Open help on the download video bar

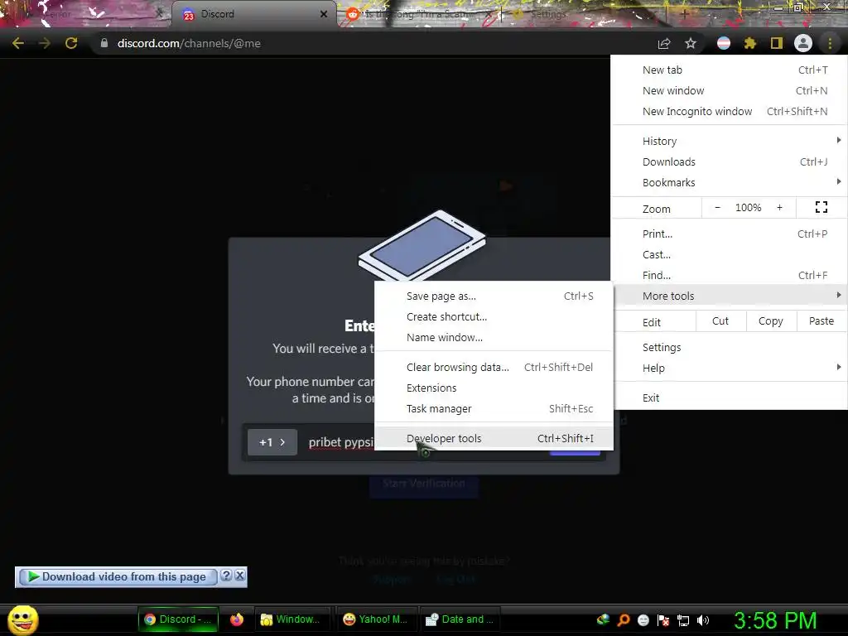click(x=227, y=576)
